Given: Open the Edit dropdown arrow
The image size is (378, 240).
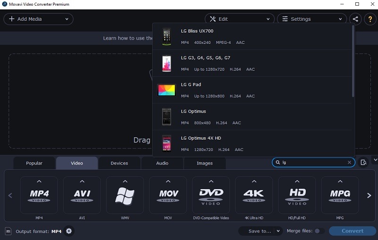Looking at the screenshot, I should (x=268, y=19).
